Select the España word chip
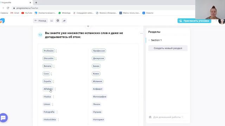Viewport: 225px width, 126px height. tap(47, 81)
